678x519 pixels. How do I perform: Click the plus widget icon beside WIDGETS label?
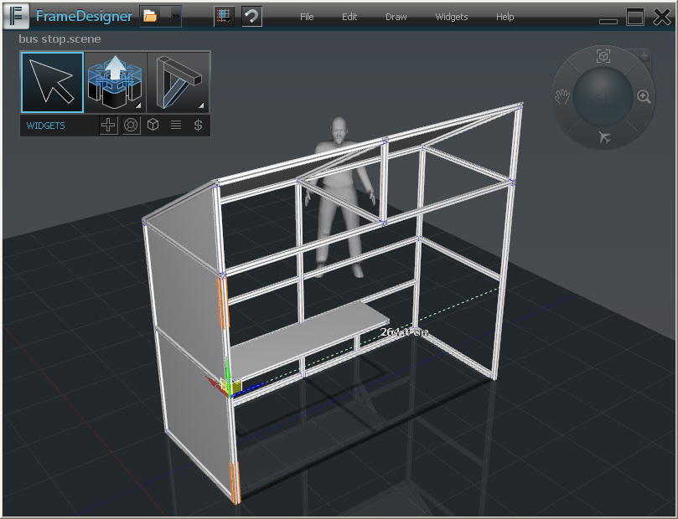coord(108,125)
